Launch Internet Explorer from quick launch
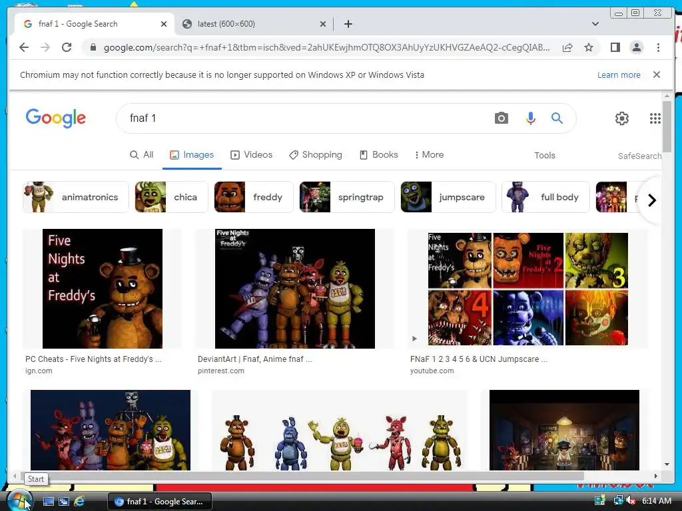 pyautogui.click(x=79, y=501)
